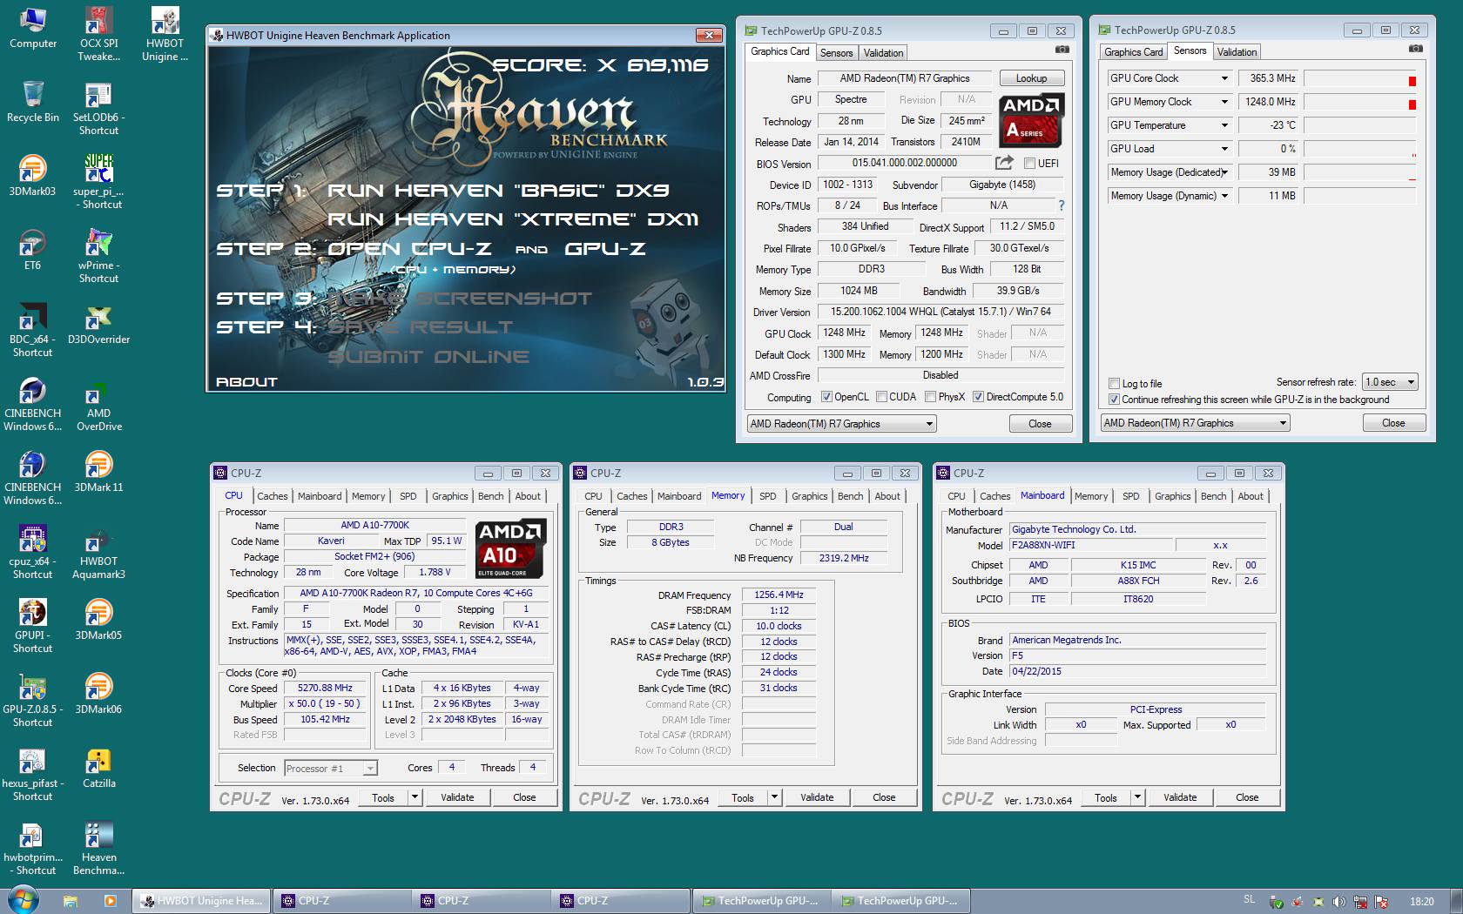The height and width of the screenshot is (914, 1463).
Task: Open the Processor #1 selection dropdown in CPU-Z
Action: pyautogui.click(x=330, y=768)
